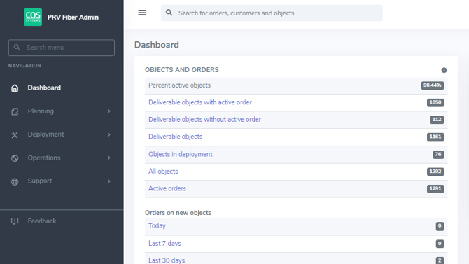469x264 pixels.
Task: Open Deliverable objects without active order link
Action: pos(204,119)
